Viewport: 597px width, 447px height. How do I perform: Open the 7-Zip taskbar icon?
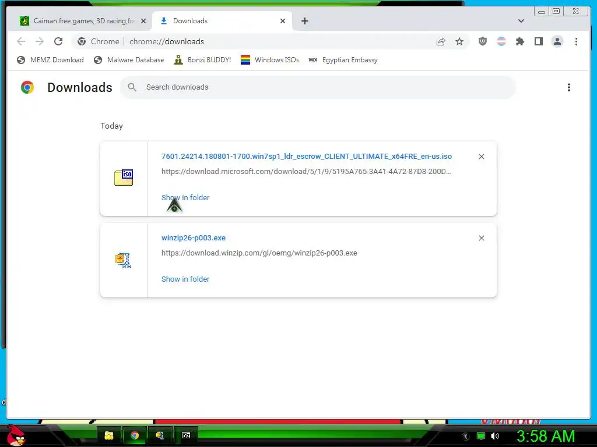click(x=186, y=435)
